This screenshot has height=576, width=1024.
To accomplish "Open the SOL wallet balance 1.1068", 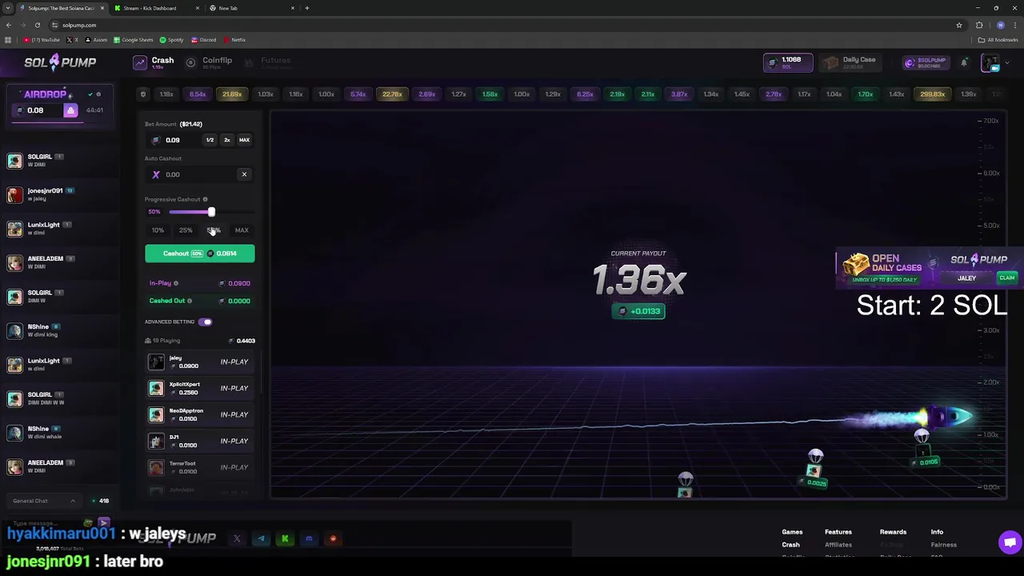I will tap(788, 62).
